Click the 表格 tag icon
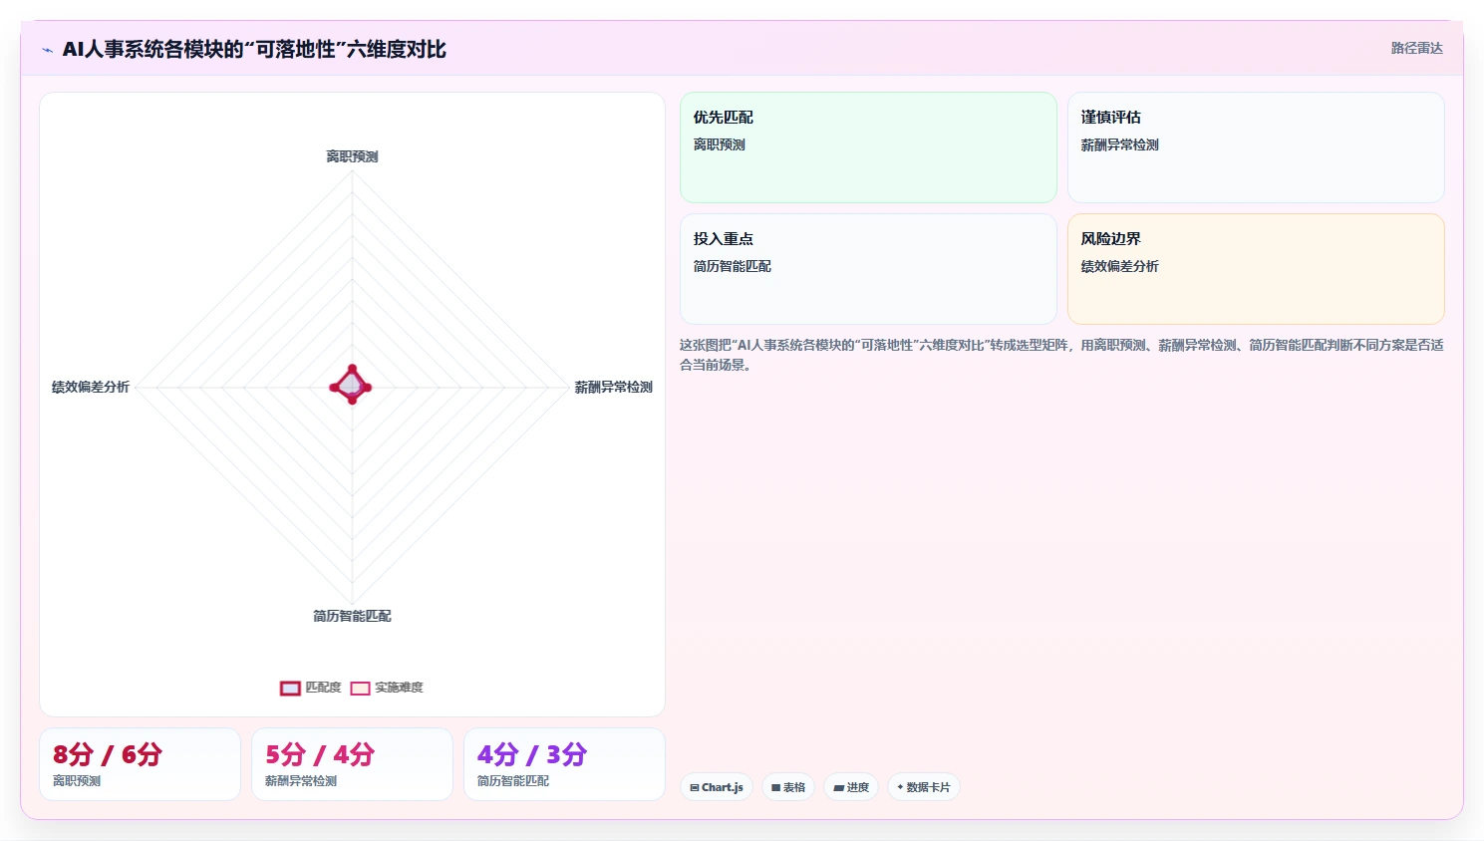The image size is (1484, 841). [x=775, y=787]
